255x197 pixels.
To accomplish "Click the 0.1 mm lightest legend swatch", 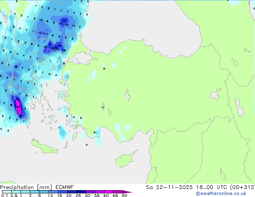I will (x=7, y=192).
